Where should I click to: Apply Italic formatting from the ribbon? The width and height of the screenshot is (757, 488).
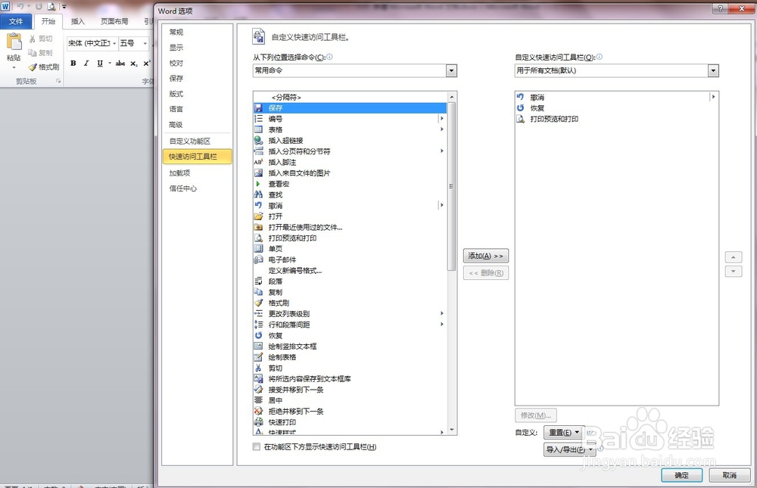pos(86,64)
